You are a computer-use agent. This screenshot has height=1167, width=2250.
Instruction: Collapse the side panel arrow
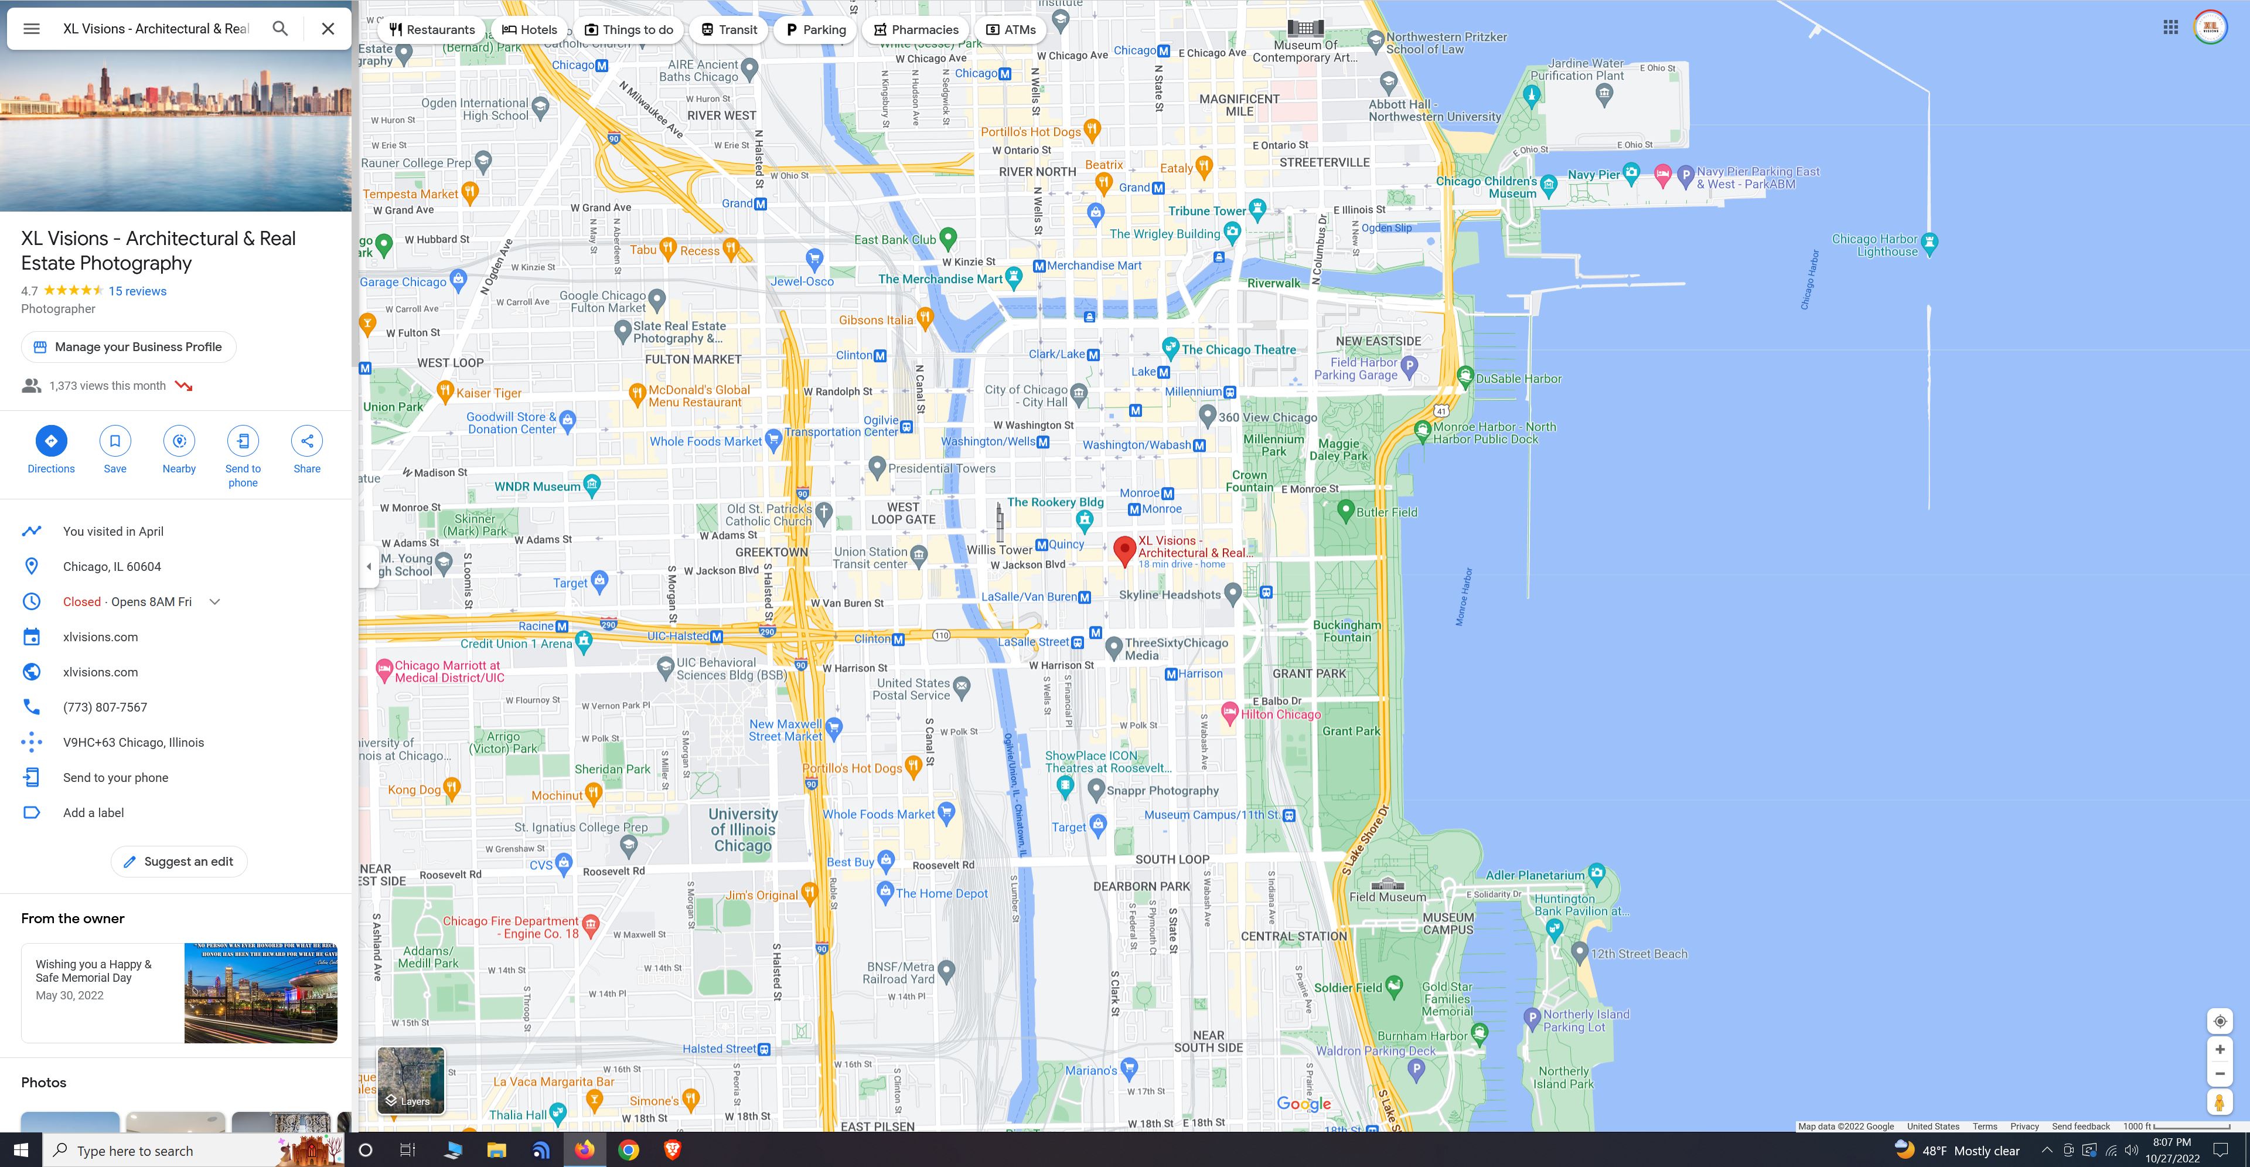369,566
